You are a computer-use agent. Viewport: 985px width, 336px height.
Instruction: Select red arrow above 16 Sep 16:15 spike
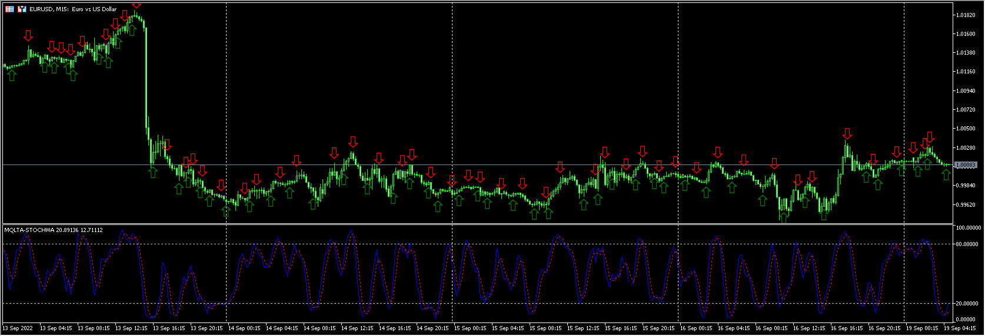pos(847,133)
